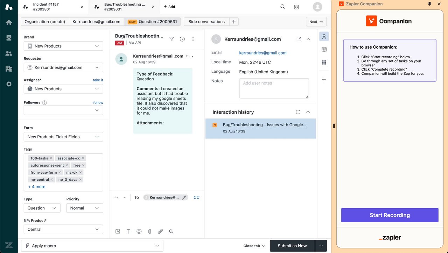Open the Organisation (create) tab
448x253 pixels.
tap(45, 22)
